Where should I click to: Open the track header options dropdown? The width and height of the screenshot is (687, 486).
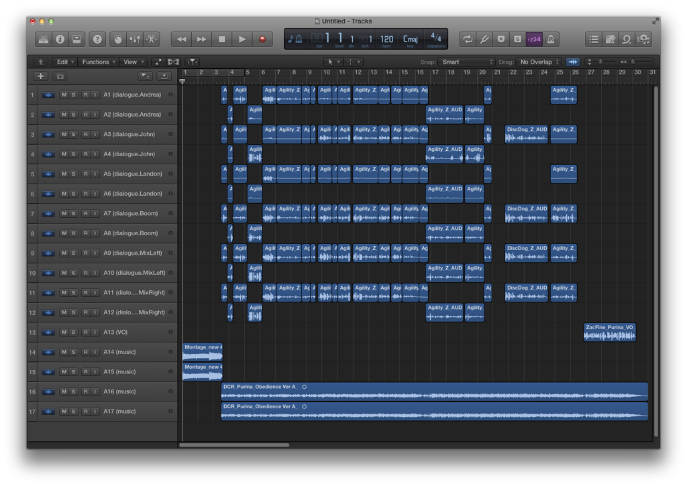tap(164, 76)
